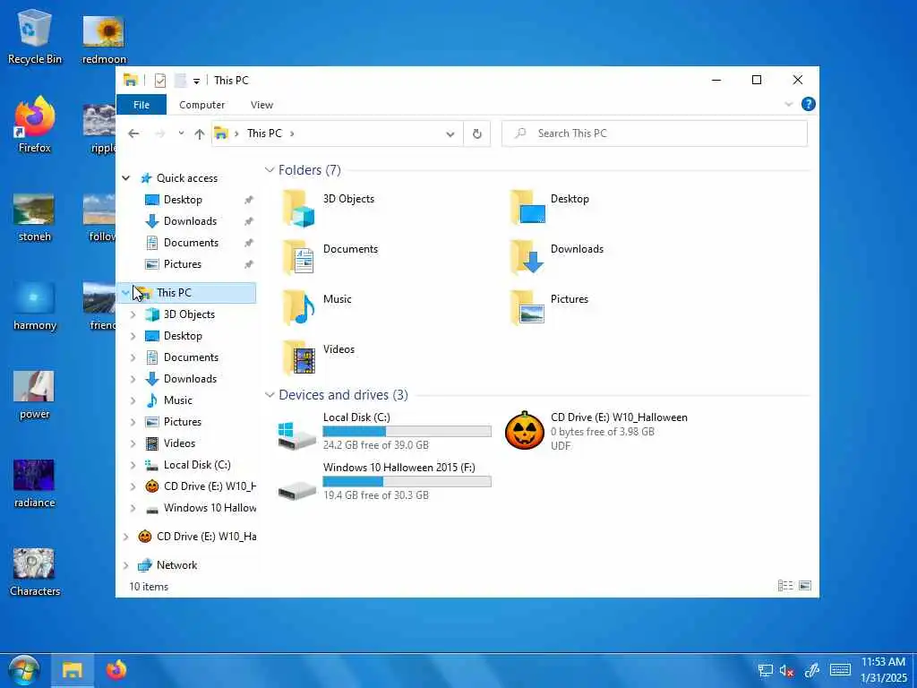Screen dimensions: 917x688
Task: Select stoneh image on desktop
Action: pos(35,218)
